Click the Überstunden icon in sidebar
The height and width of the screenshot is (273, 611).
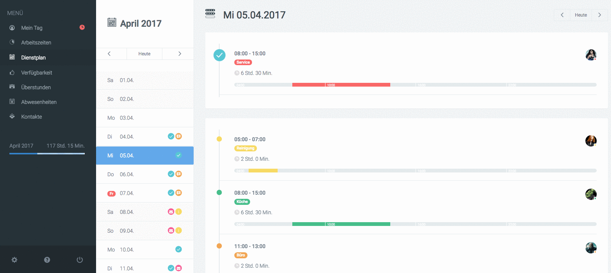point(12,87)
